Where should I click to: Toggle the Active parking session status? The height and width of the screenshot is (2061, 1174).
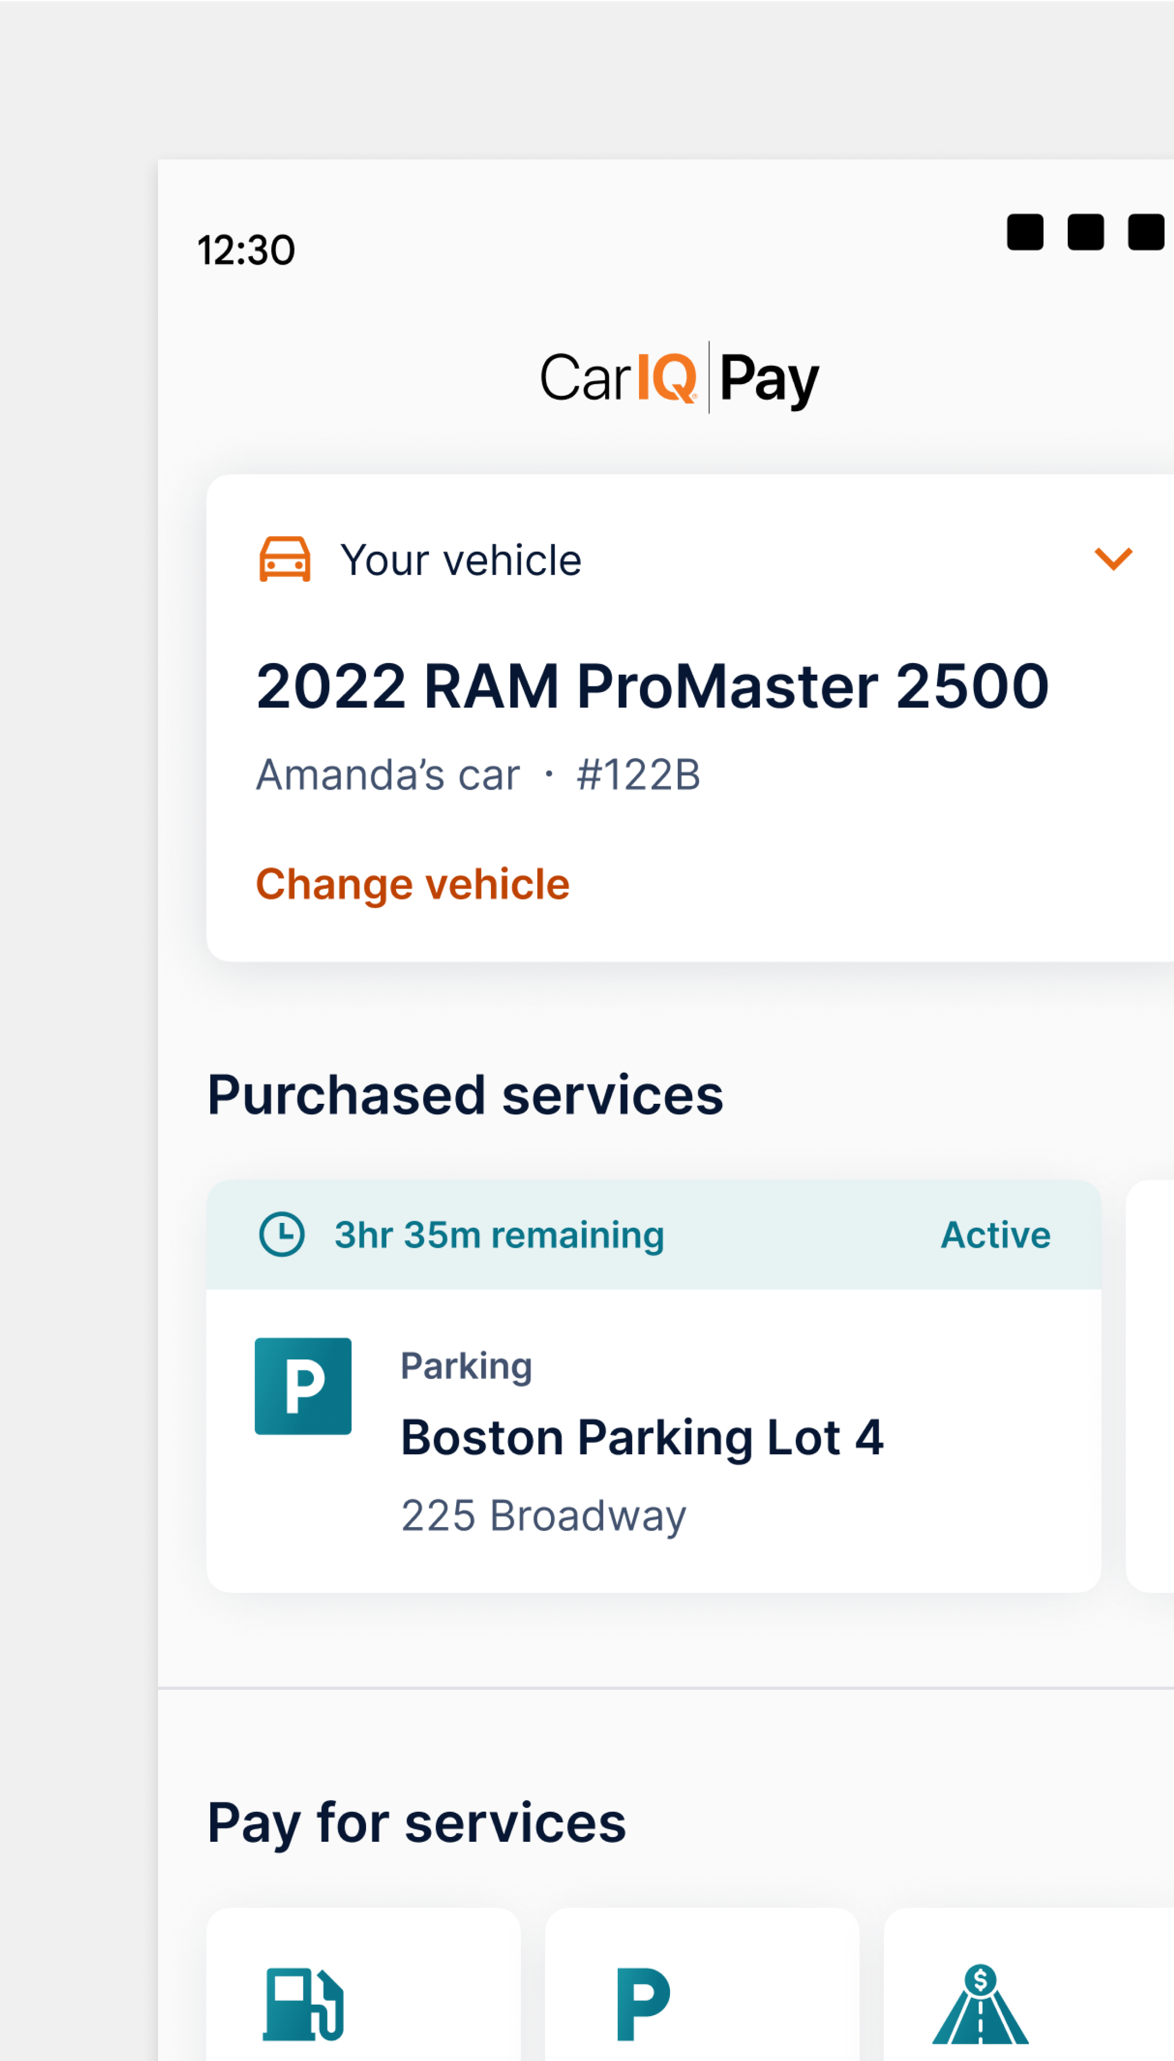[x=995, y=1234]
